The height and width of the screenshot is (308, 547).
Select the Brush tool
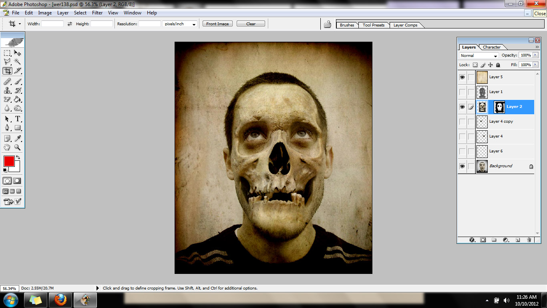click(18, 81)
